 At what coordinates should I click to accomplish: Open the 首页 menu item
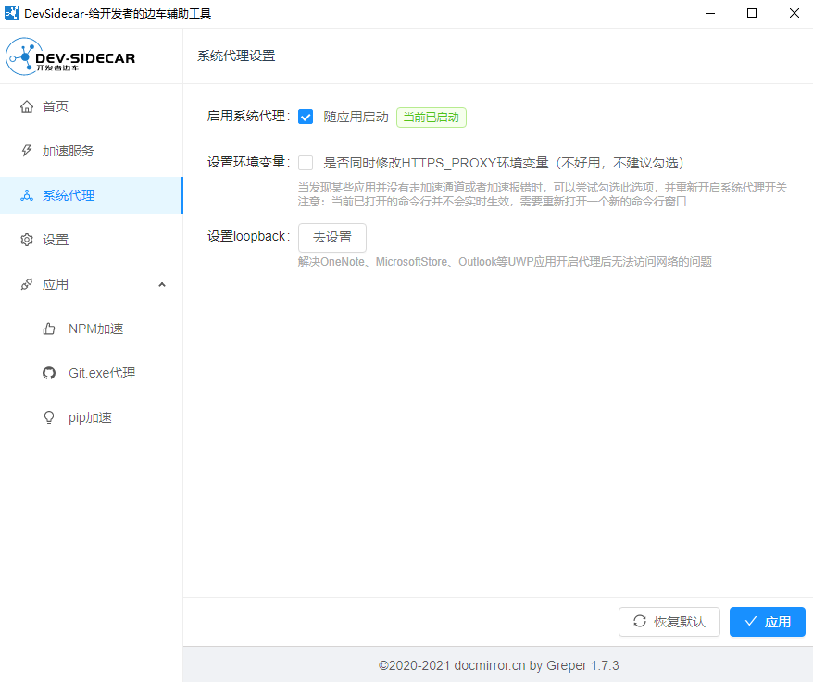92,106
